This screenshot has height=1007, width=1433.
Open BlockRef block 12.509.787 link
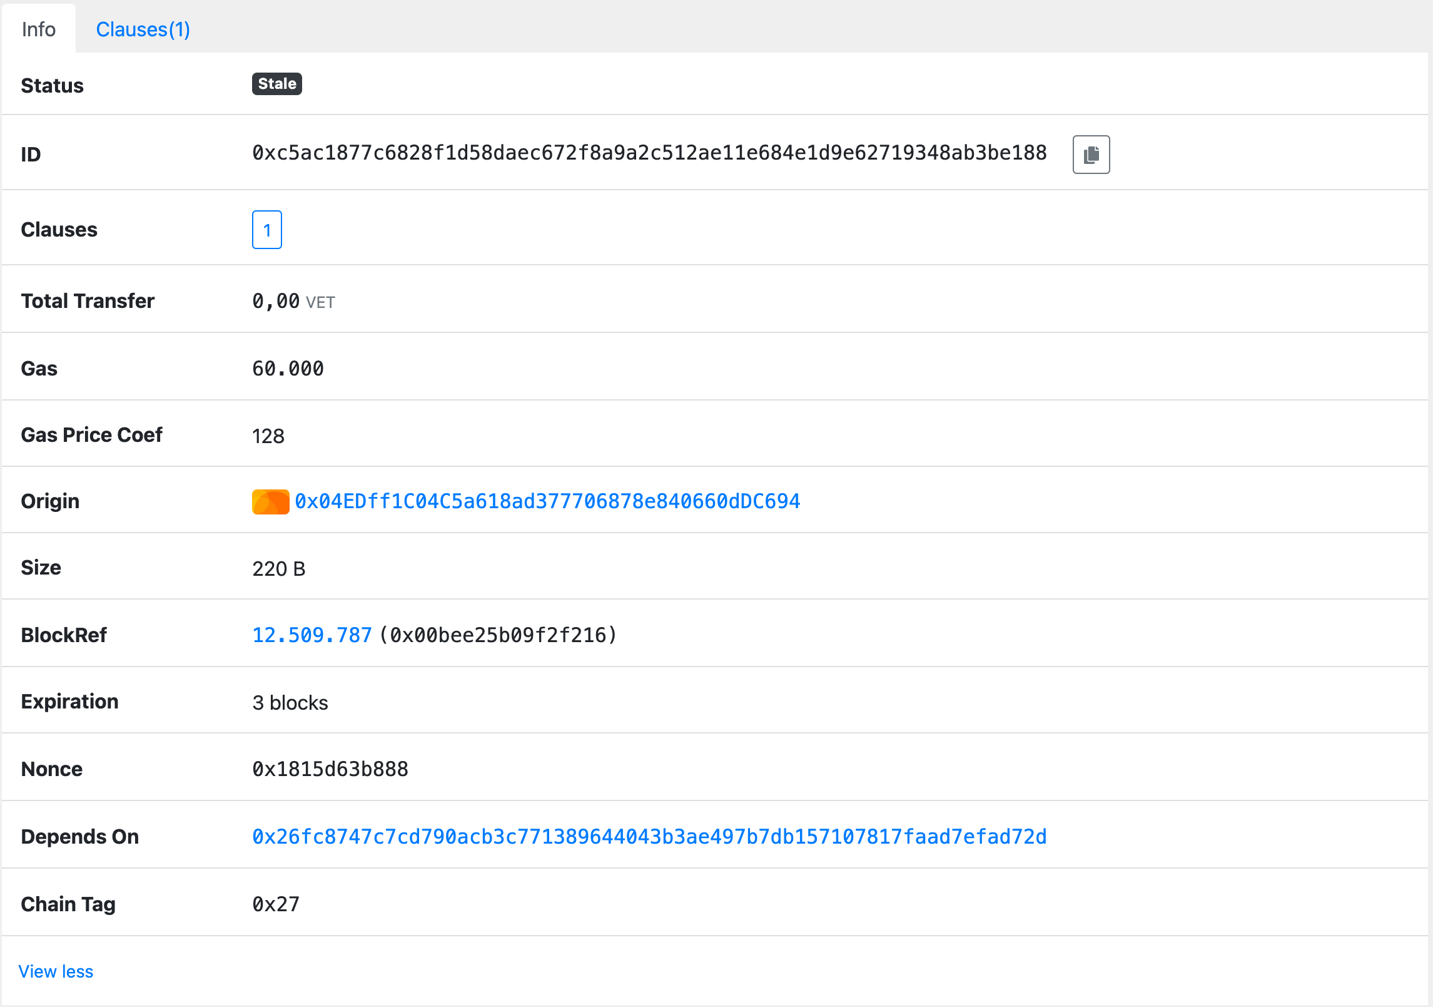click(x=311, y=635)
